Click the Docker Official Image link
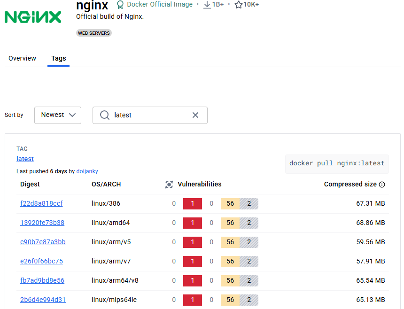Screen dimensions: 404x309 coord(160,4)
